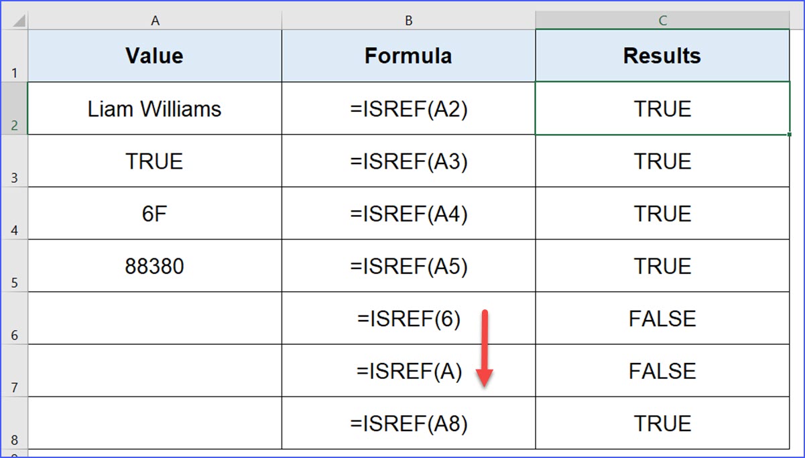Select the TRUE result in row 8
805x458 pixels.
(x=662, y=423)
